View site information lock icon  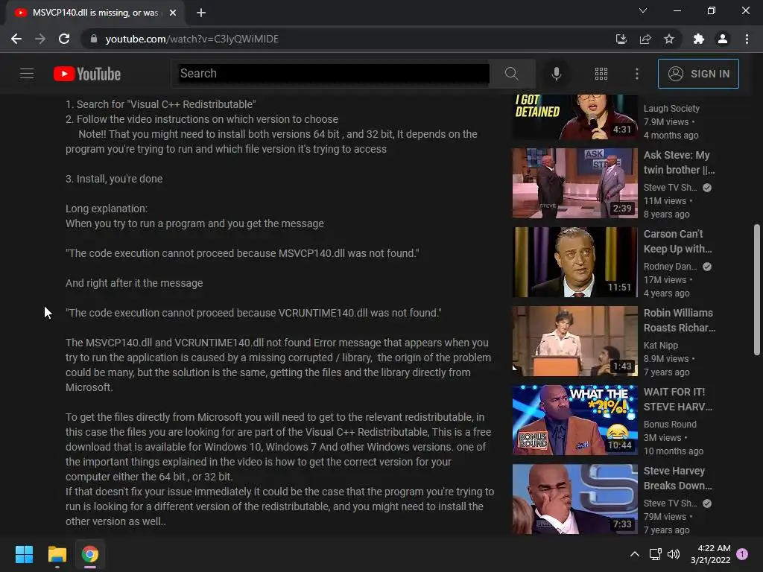point(94,39)
